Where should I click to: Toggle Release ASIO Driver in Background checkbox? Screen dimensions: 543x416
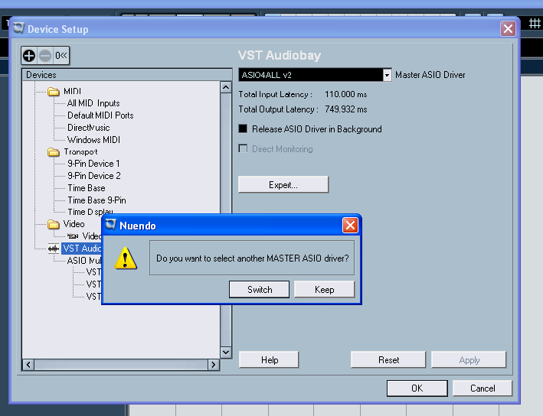tap(244, 129)
